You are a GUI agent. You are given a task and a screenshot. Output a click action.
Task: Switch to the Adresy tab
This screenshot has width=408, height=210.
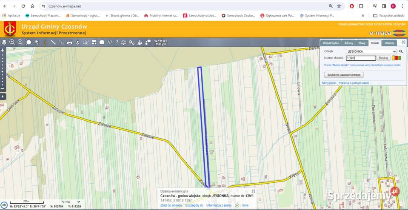(x=349, y=43)
